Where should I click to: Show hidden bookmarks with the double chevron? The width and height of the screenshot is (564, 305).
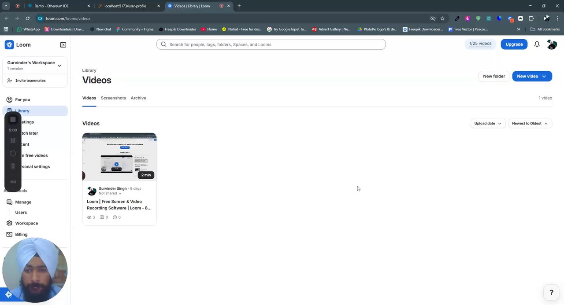pos(519,29)
